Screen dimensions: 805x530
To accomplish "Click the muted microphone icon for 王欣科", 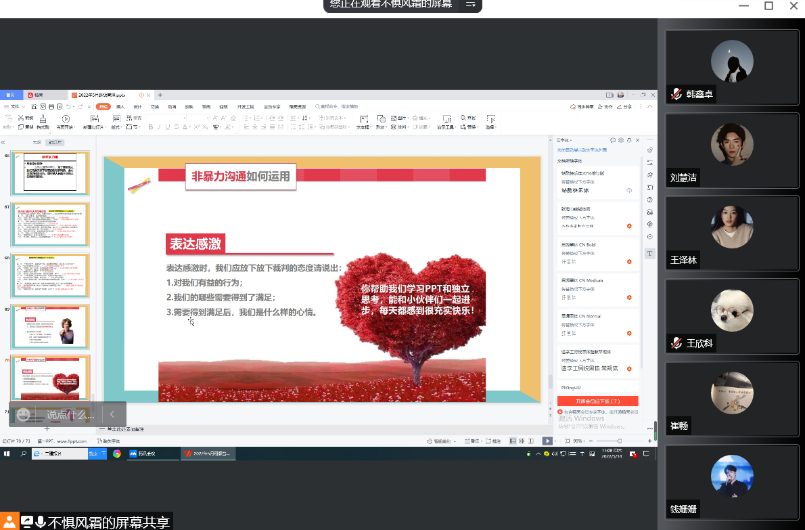I will point(676,343).
